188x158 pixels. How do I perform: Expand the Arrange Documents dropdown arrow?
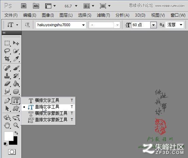point(93,6)
